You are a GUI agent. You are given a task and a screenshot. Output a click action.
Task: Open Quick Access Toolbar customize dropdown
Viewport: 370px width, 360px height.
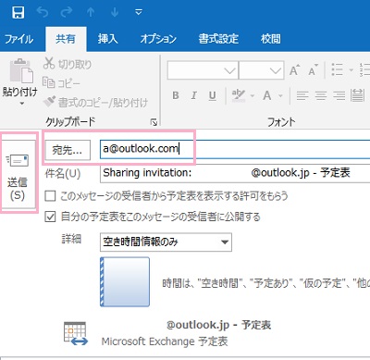(x=139, y=12)
